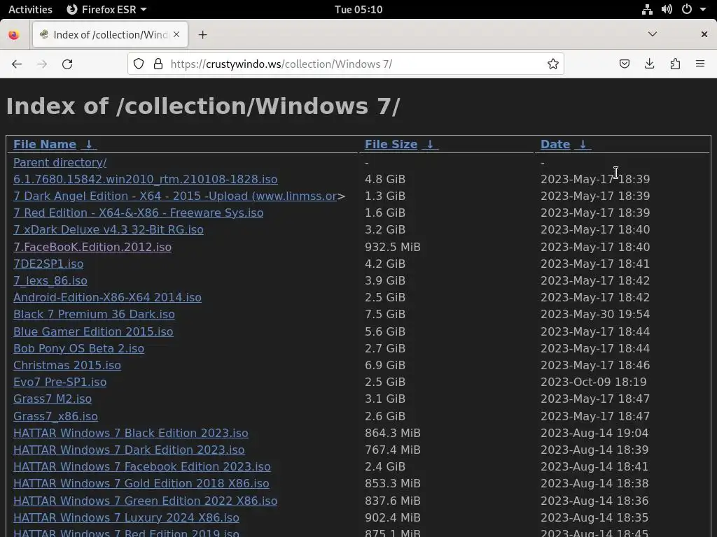Open Evo7 Pre-SP1.iso link

pyautogui.click(x=60, y=382)
